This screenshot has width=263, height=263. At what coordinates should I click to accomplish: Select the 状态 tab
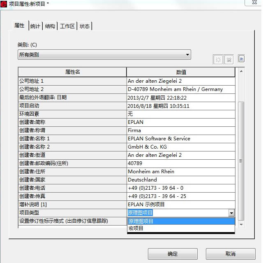[x=85, y=26]
